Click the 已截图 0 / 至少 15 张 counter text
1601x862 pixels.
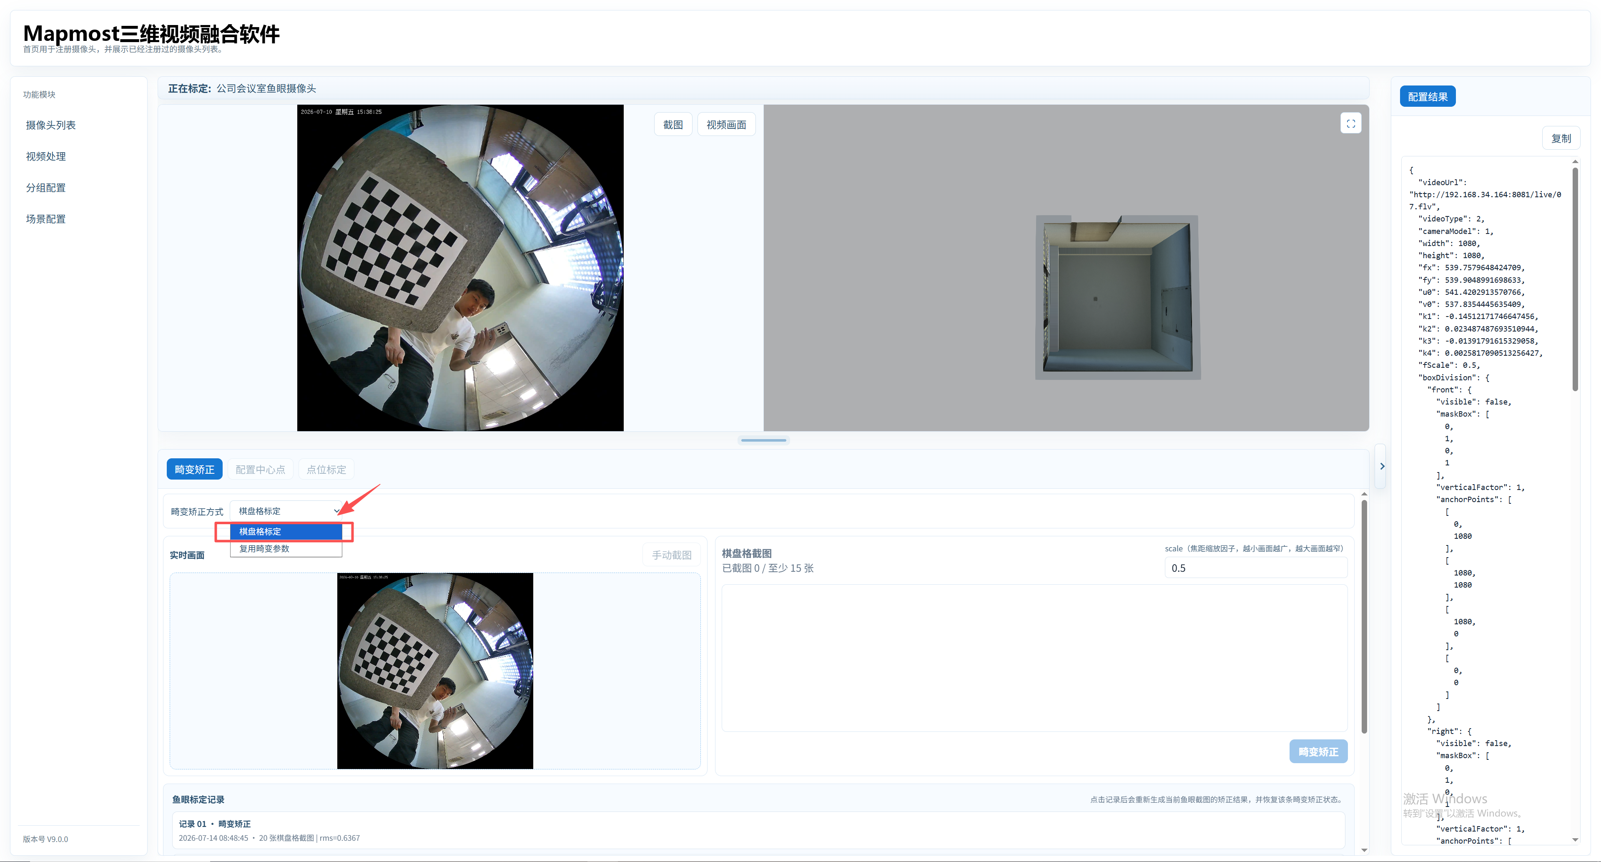coord(768,568)
